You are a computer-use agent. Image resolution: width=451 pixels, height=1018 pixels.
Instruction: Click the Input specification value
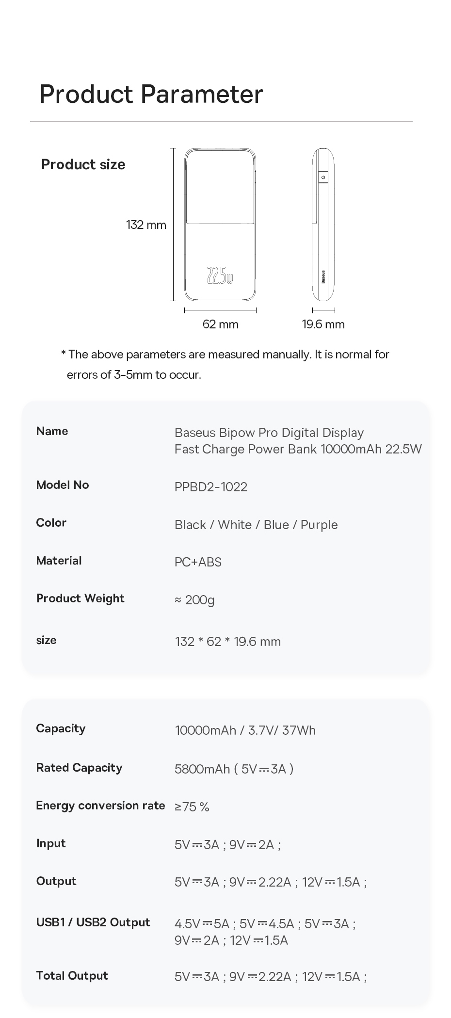(228, 845)
